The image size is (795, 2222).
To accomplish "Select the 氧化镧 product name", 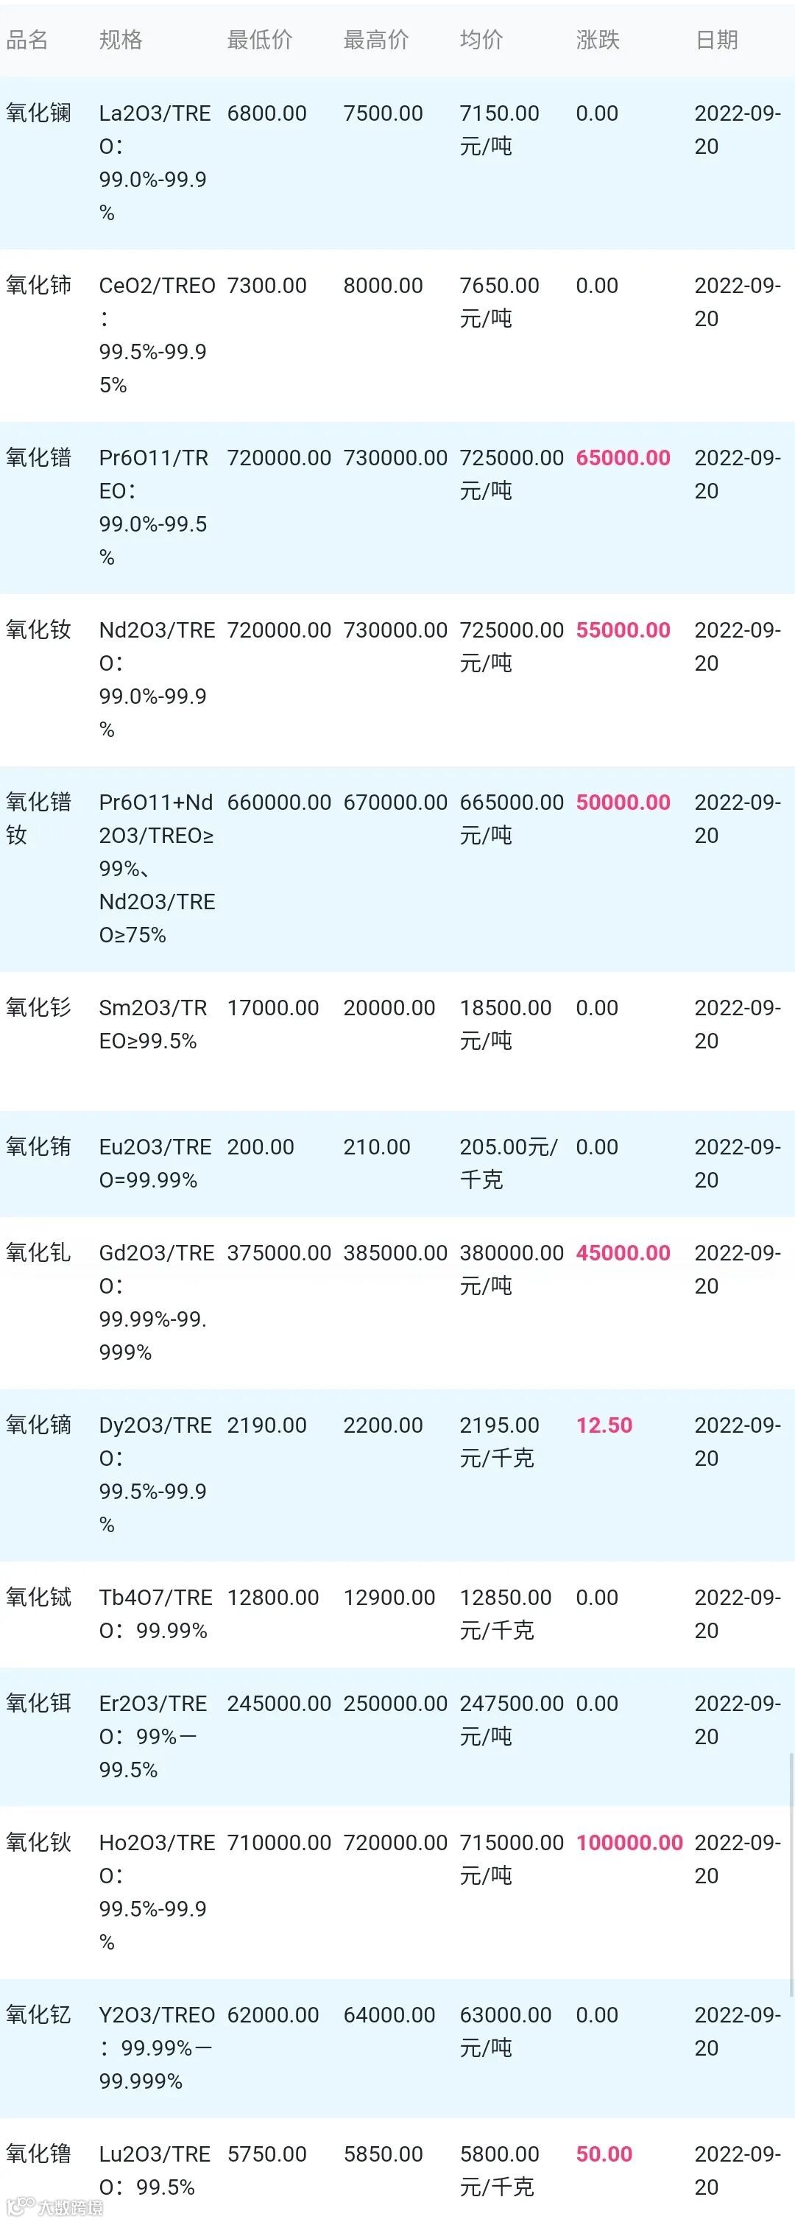I will coord(39,113).
